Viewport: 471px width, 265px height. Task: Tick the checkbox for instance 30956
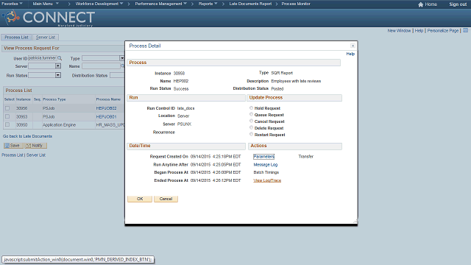7,108
